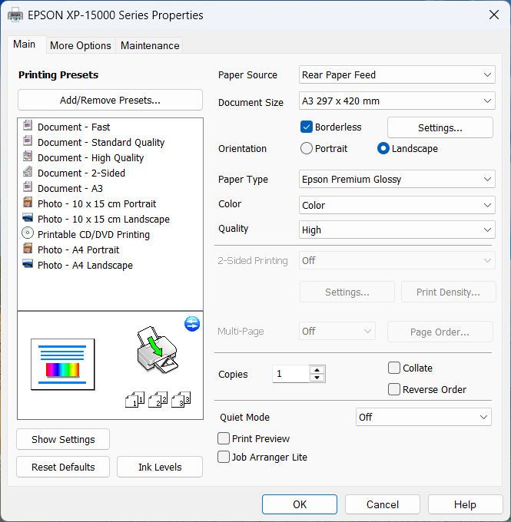Open the Quality dropdown

[397, 230]
